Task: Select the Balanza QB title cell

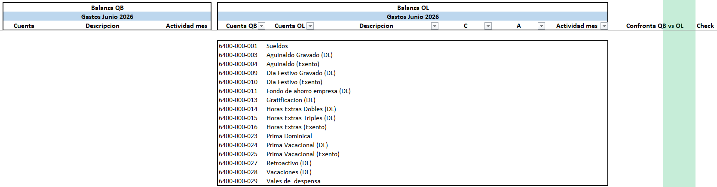Action: 107,8
